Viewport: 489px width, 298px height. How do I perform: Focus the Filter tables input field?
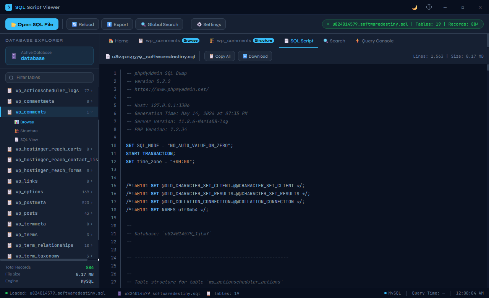pos(49,78)
